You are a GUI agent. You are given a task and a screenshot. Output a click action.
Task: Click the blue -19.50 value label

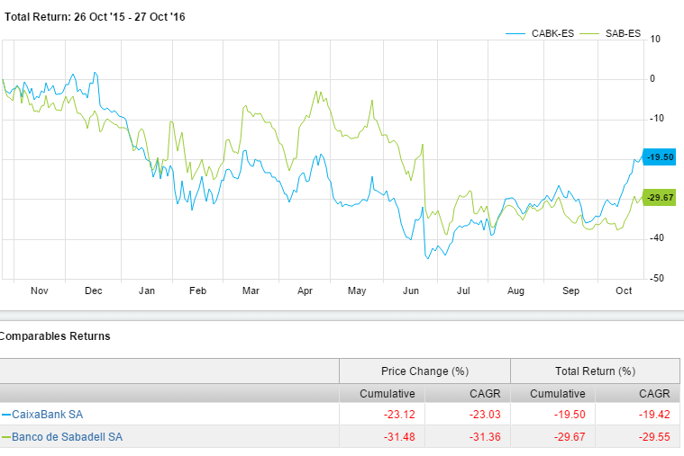pos(661,156)
